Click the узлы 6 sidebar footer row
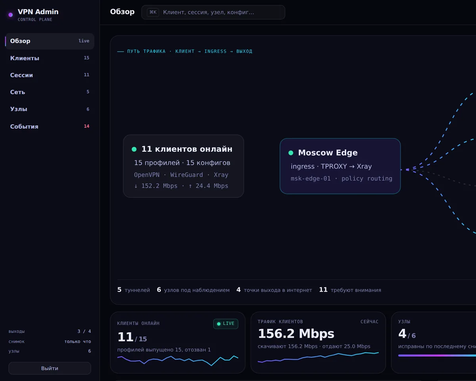 point(50,351)
